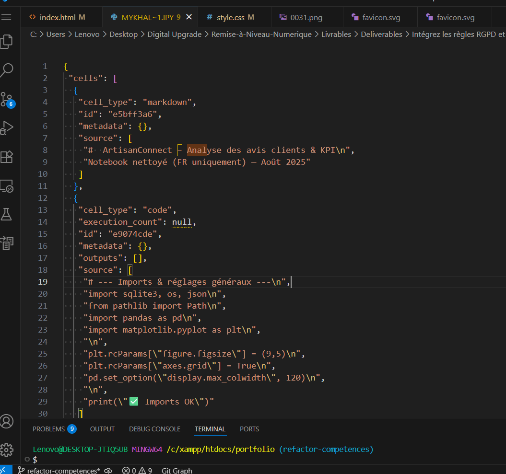The height and width of the screenshot is (474, 506).
Task: Click the highlighted Analyse word on line 8
Action: coord(204,150)
